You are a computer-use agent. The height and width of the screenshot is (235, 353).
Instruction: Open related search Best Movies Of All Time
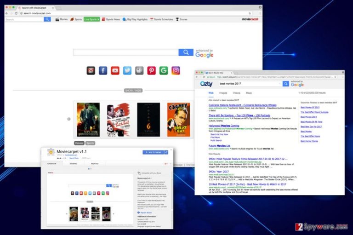pos(311,122)
